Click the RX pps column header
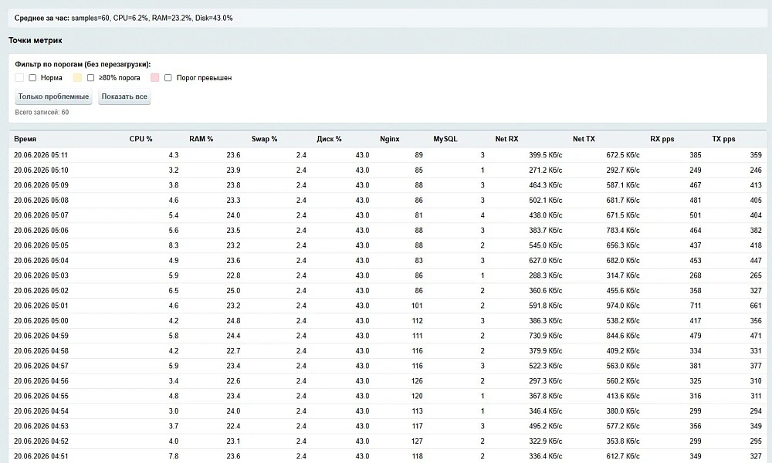Viewport: 772px width, 463px height. 662,139
